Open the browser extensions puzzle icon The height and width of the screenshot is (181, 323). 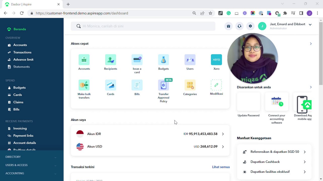(285, 13)
